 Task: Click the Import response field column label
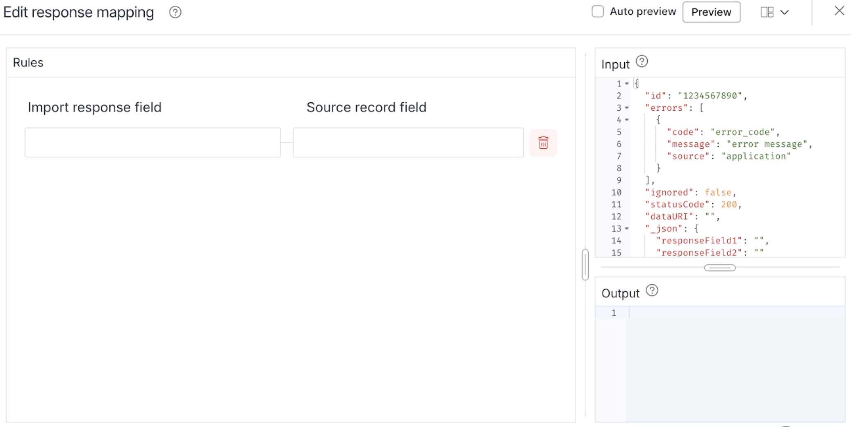pyautogui.click(x=95, y=107)
